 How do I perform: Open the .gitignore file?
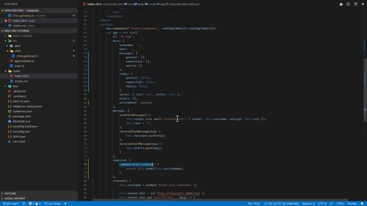(19, 92)
